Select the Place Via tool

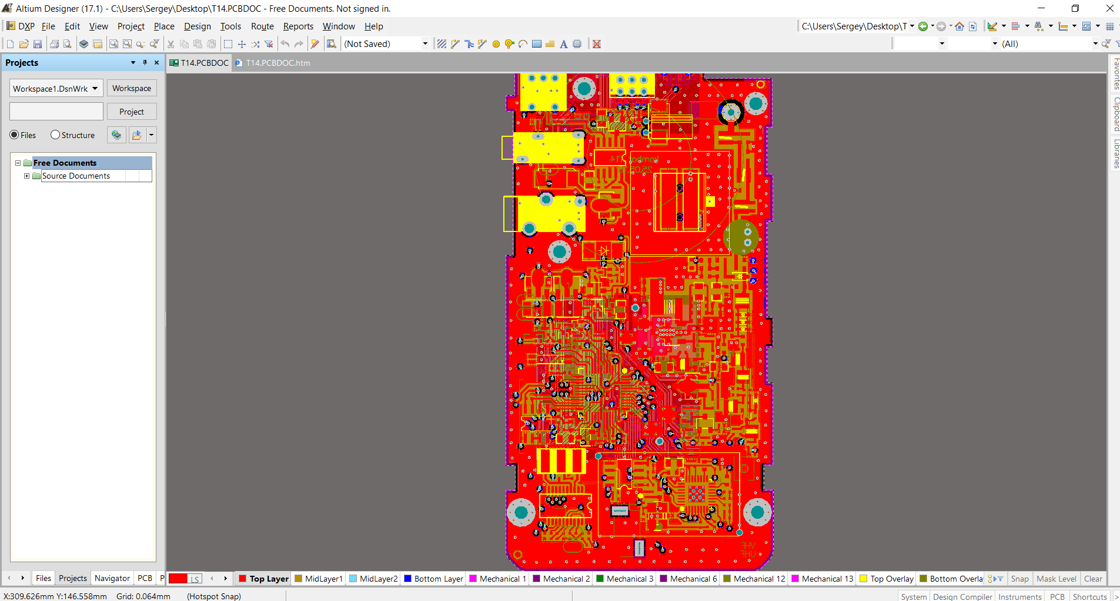(509, 44)
